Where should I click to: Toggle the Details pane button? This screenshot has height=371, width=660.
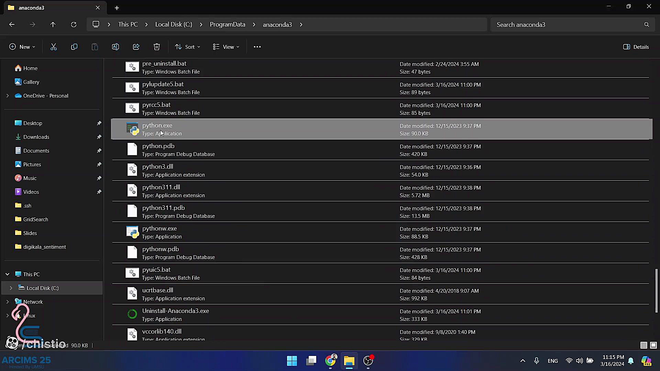(x=636, y=47)
